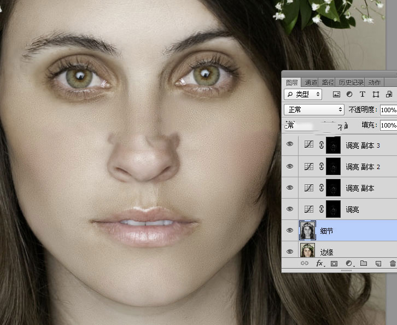
Task: Hide the 边缘 layer
Action: [x=290, y=252]
